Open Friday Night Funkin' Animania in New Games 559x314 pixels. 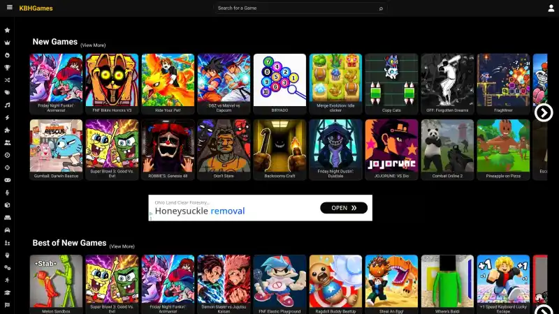point(56,84)
